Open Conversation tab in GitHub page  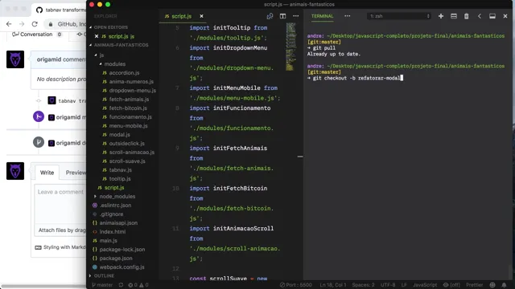pos(36,34)
